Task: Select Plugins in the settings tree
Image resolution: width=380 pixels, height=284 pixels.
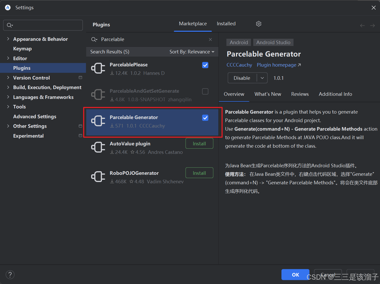Action: tap(43, 68)
